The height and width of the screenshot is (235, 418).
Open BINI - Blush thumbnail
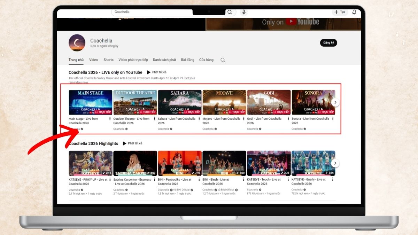tap(224, 163)
